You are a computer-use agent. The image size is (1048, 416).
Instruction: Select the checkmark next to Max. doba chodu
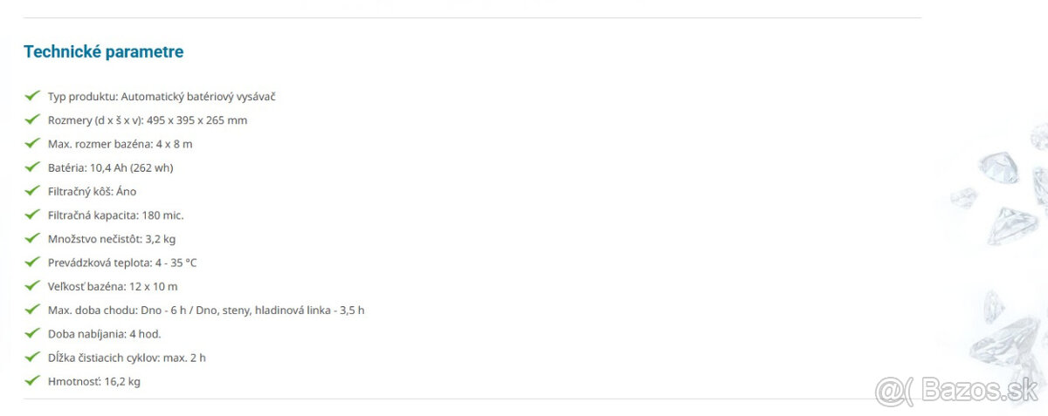click(32, 310)
